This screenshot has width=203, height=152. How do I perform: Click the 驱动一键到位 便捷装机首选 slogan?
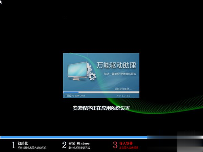click(120, 74)
